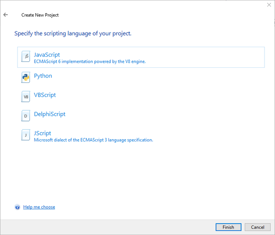
Task: Click the scripting language heading text
Action: tap(73, 33)
